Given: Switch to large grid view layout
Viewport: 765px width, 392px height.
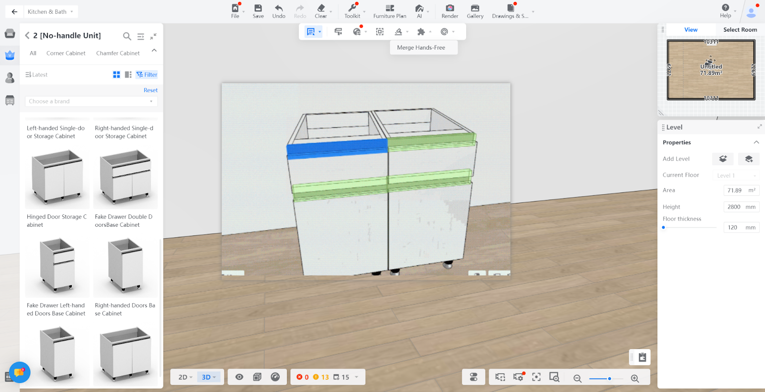Looking at the screenshot, I should (x=116, y=74).
